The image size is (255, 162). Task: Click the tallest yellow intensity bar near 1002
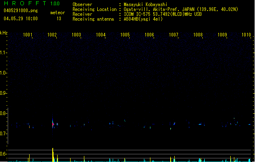[53, 155]
